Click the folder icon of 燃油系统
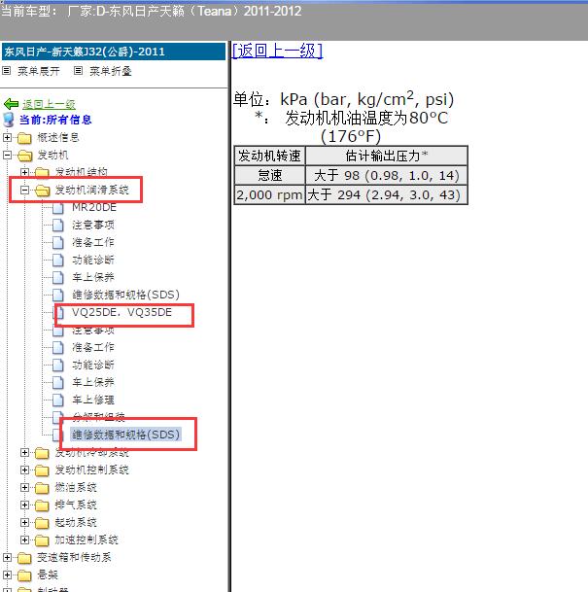The height and width of the screenshot is (592, 588). coord(42,488)
